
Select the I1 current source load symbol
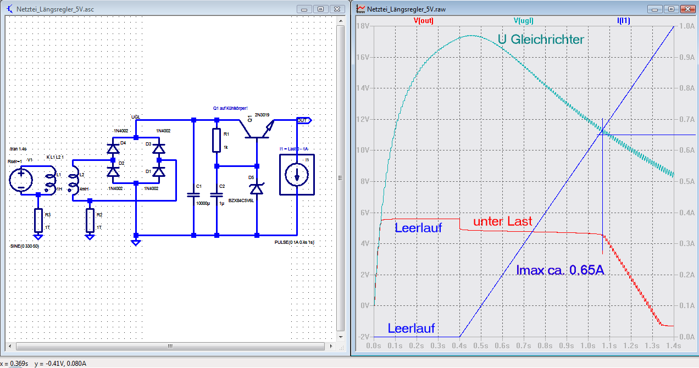coord(297,175)
